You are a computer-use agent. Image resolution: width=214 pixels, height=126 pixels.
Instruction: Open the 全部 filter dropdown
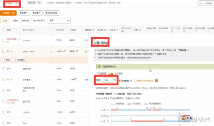tap(59, 21)
